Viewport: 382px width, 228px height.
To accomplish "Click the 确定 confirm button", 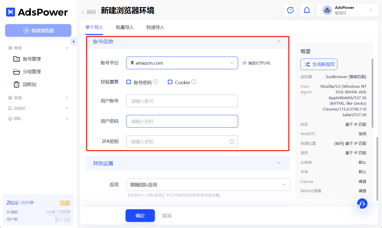I will tap(140, 216).
